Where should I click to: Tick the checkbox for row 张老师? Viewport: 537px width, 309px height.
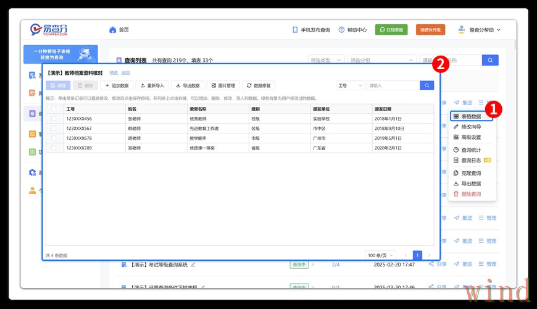coord(54,119)
